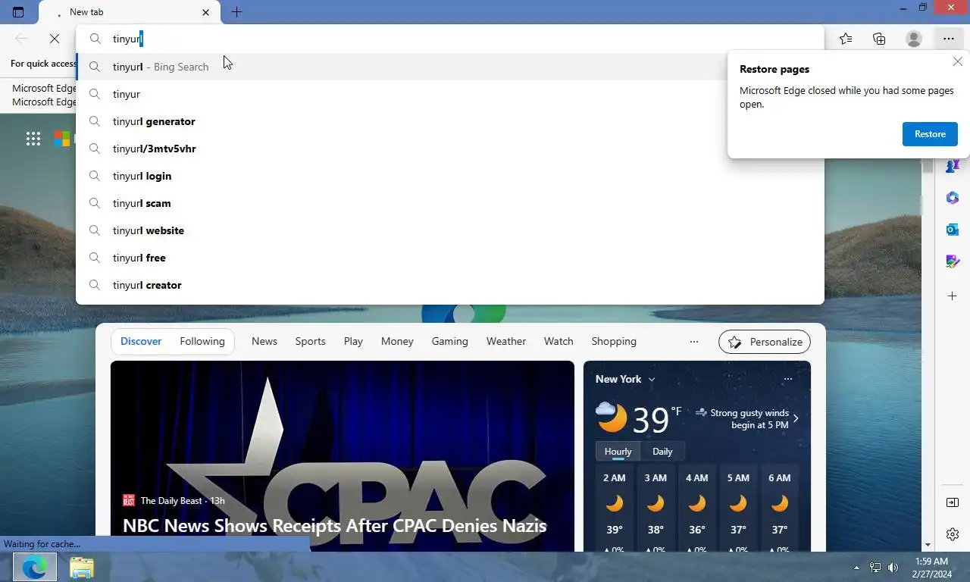Open the Watch feed tab
Viewport: 970px width, 582px height.
[559, 341]
